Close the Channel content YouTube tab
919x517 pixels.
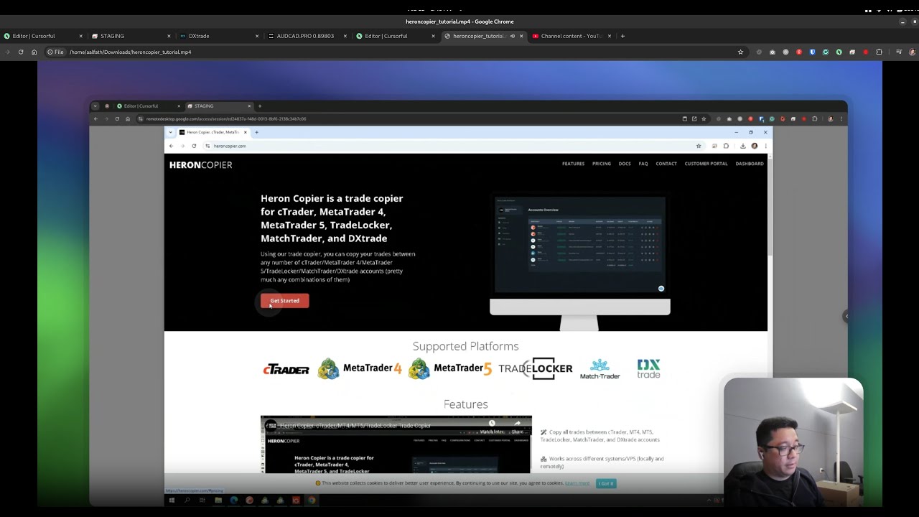(610, 36)
